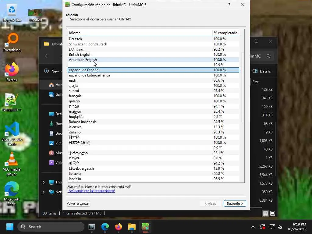Expand This PC in File Explorer sidebar

click(44, 182)
